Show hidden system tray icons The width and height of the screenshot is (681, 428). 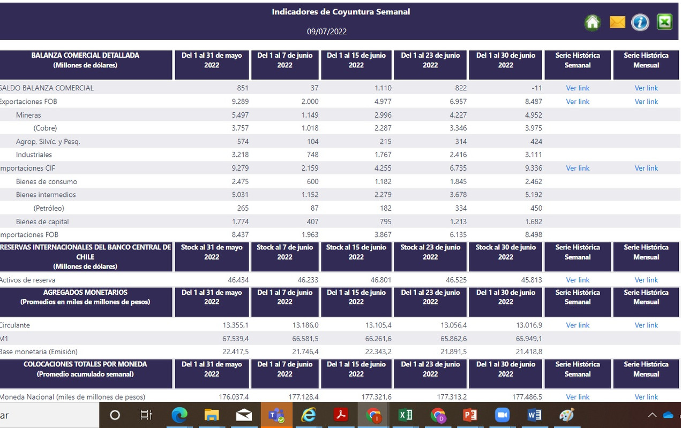tap(652, 415)
